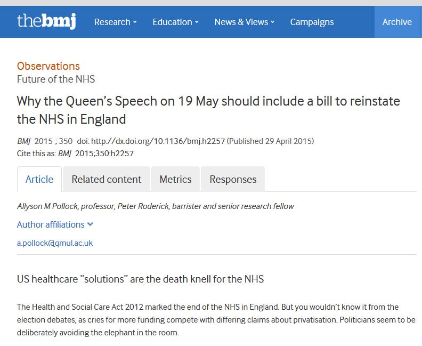Screen dimensions: 422x346
Task: Switch to the Metrics tab
Action: [175, 179]
